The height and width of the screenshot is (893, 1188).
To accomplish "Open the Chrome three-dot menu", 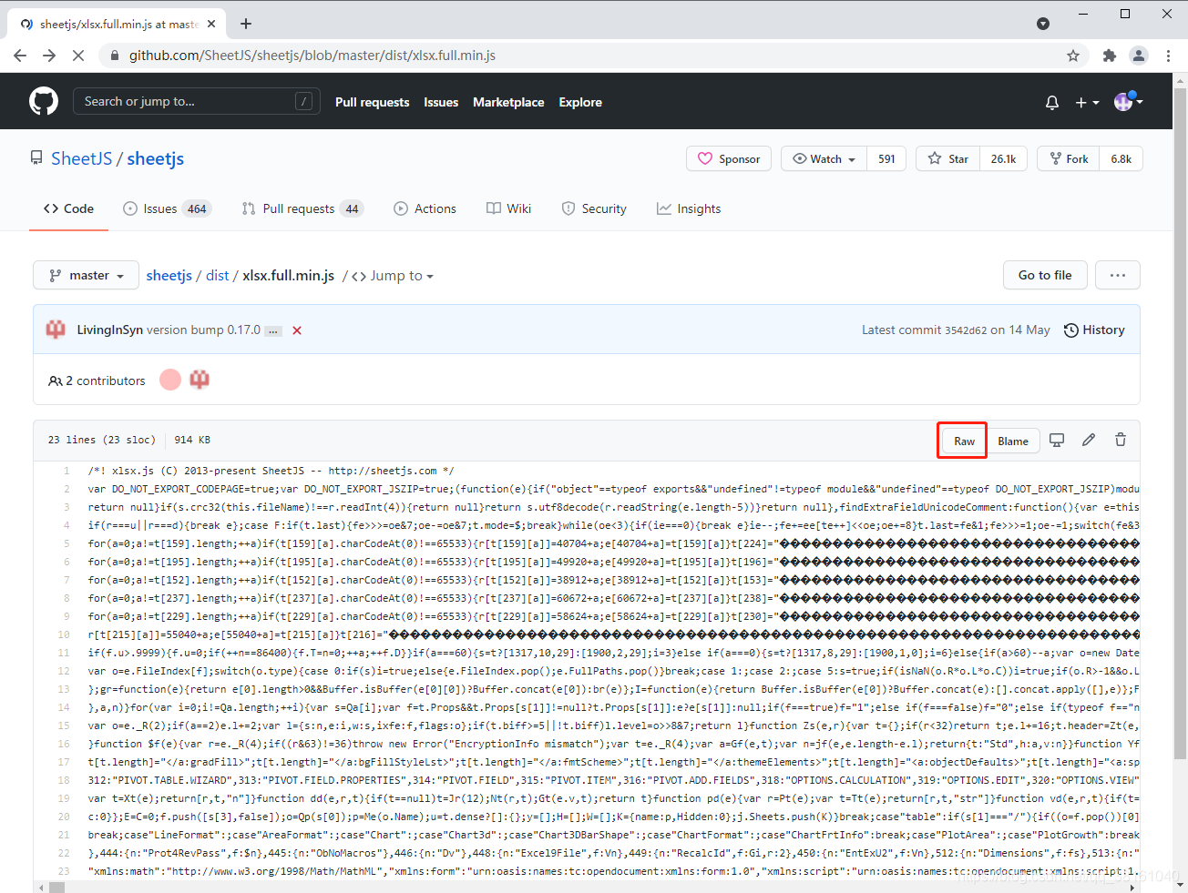I will (x=1168, y=56).
